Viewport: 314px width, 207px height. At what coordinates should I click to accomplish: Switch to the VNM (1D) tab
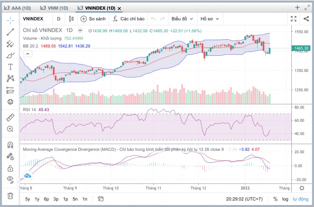click(54, 8)
